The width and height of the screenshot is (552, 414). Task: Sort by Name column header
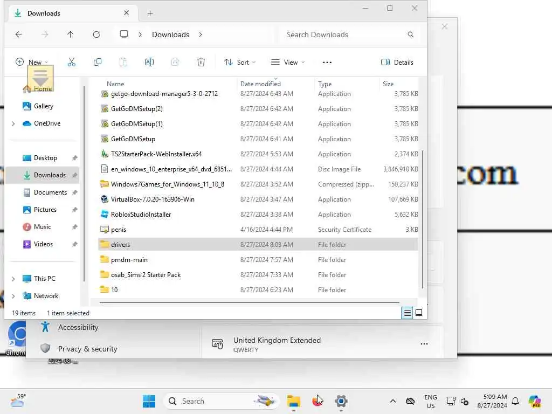click(115, 84)
